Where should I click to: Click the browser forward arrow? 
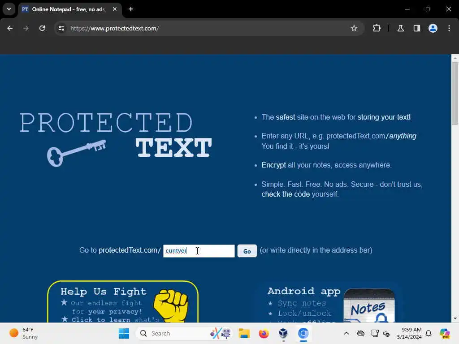26,28
